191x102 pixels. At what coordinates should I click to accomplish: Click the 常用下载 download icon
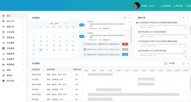pyautogui.click(x=174, y=6)
